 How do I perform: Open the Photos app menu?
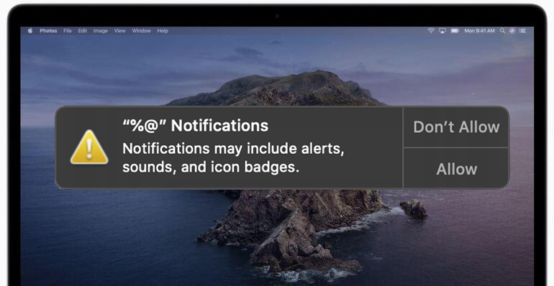pyautogui.click(x=48, y=31)
